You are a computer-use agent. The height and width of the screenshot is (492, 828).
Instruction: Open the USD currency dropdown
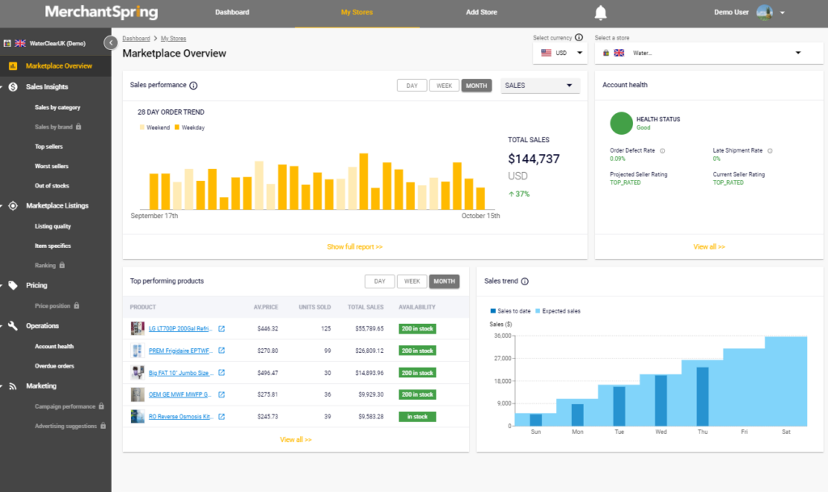pyautogui.click(x=560, y=53)
